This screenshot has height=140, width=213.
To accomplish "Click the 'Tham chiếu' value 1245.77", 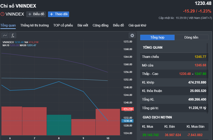I will [200, 57].
